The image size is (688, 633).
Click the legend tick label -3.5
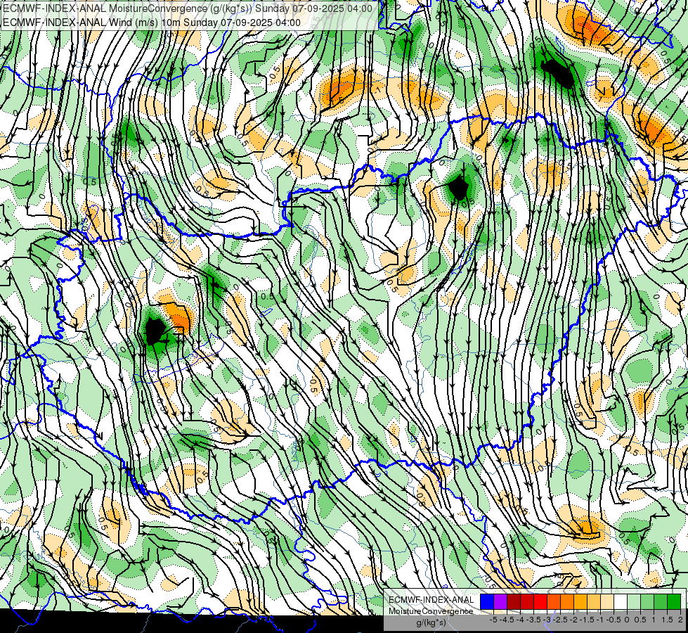[533, 620]
